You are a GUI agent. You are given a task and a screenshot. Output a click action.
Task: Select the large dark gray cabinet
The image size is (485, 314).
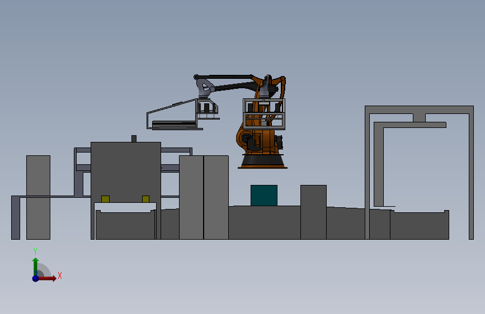point(126,172)
